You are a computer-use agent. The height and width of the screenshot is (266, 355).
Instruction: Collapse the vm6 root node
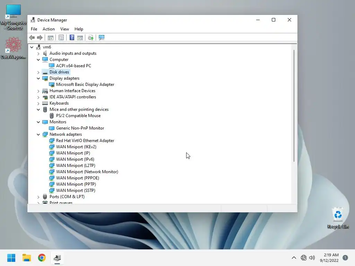[x=32, y=47]
